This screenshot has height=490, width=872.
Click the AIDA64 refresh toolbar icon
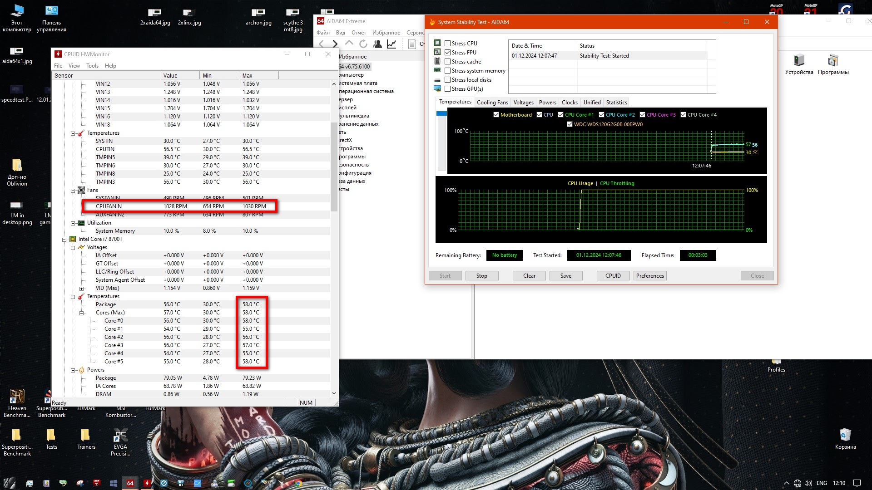363,44
